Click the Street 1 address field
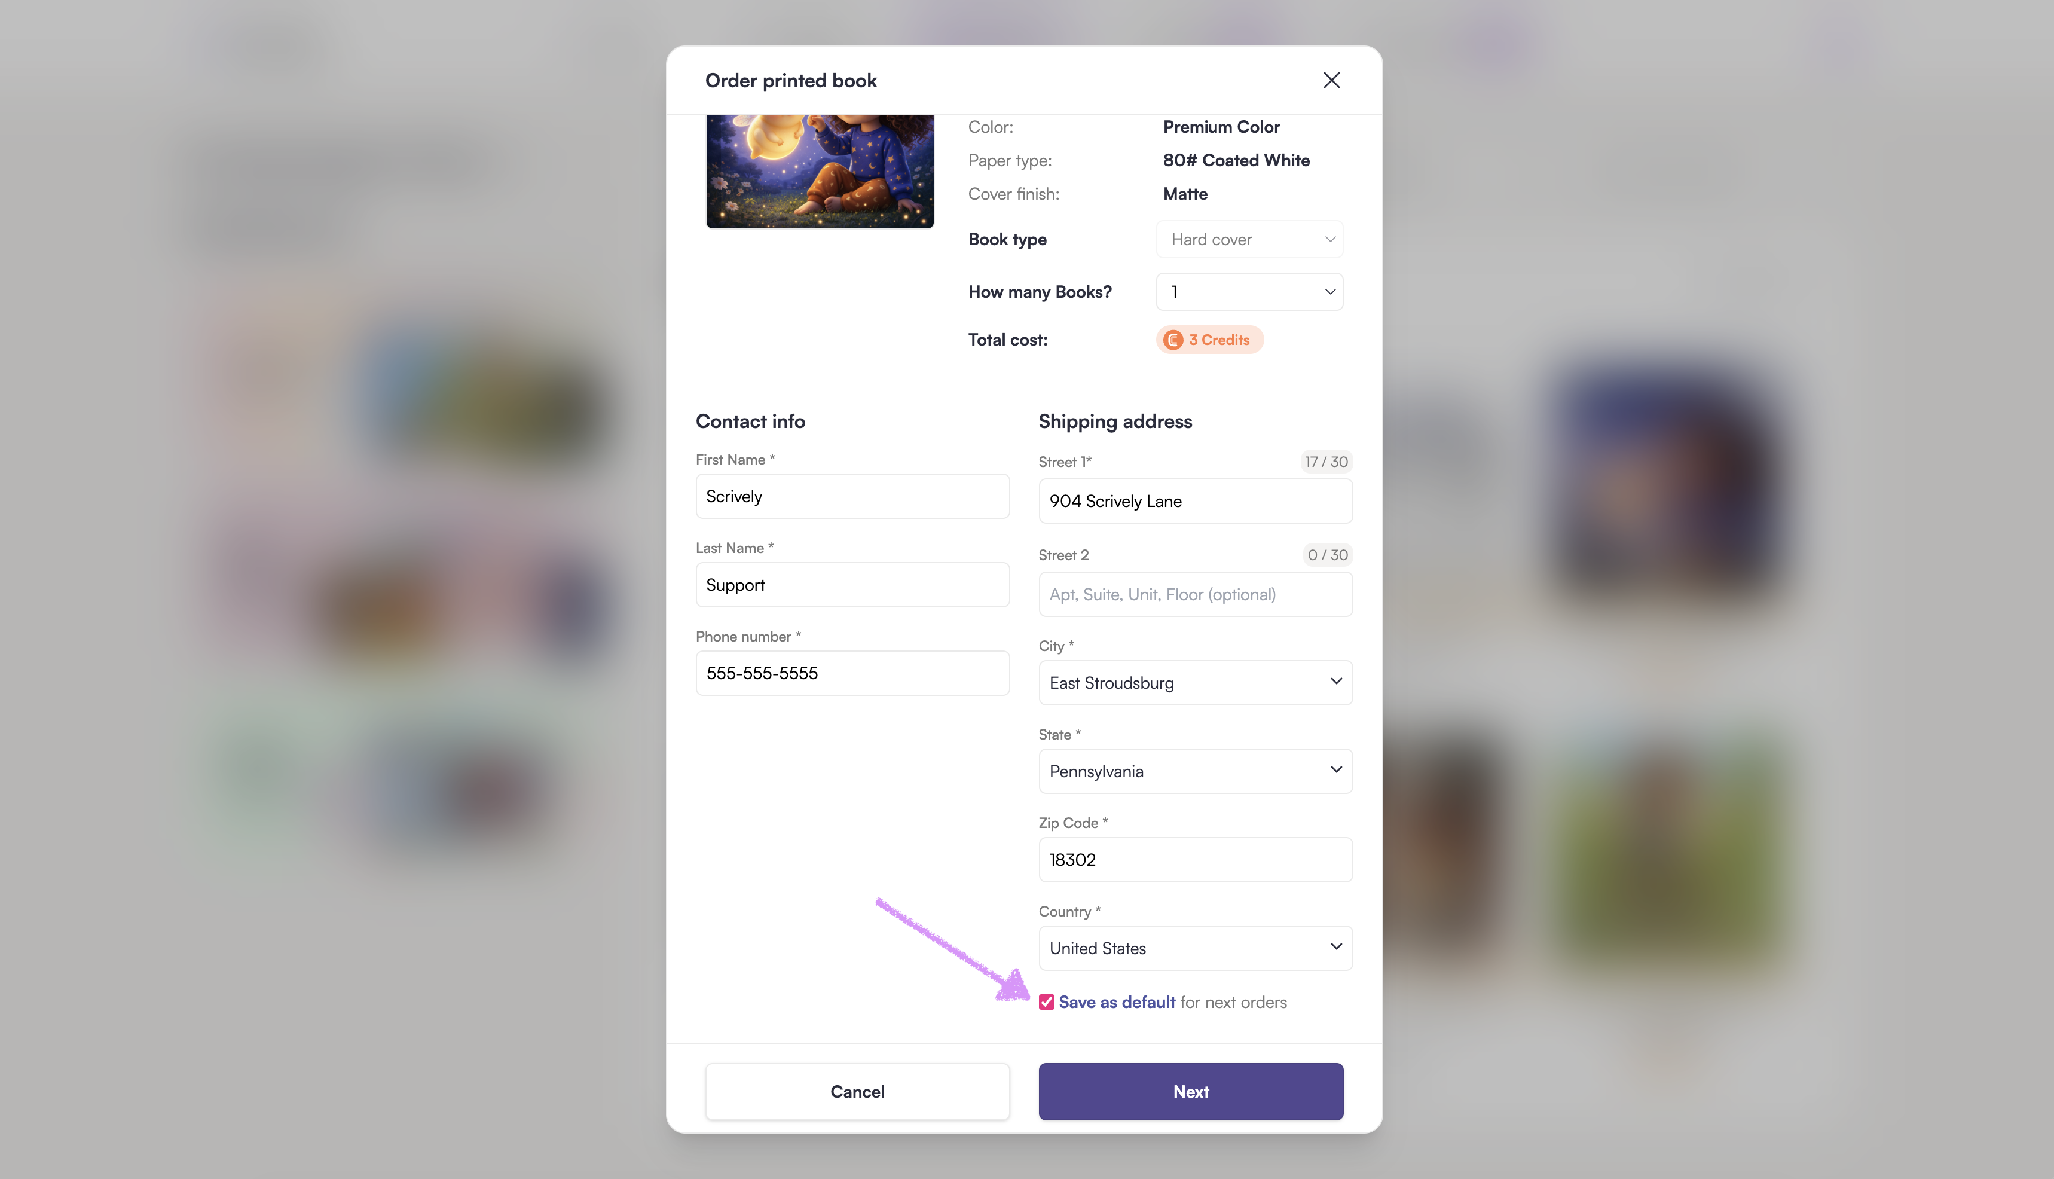Viewport: 2054px width, 1179px height. [1195, 501]
